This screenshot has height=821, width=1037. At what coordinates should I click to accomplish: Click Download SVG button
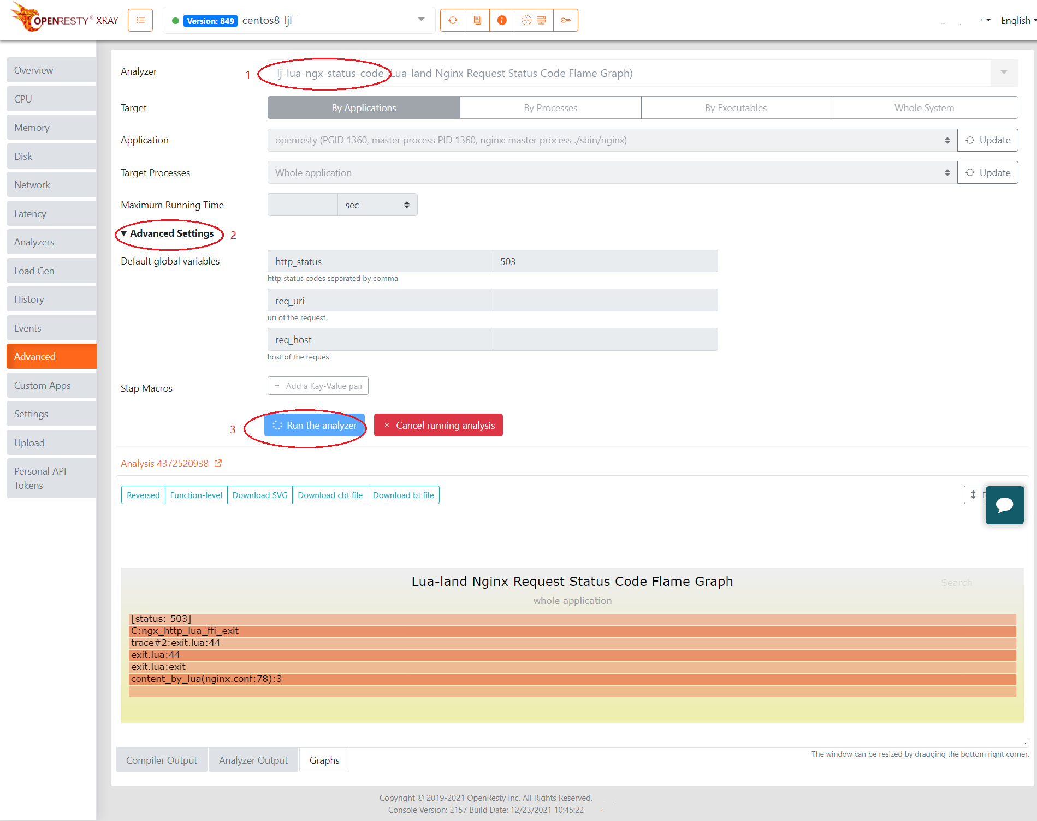[260, 495]
